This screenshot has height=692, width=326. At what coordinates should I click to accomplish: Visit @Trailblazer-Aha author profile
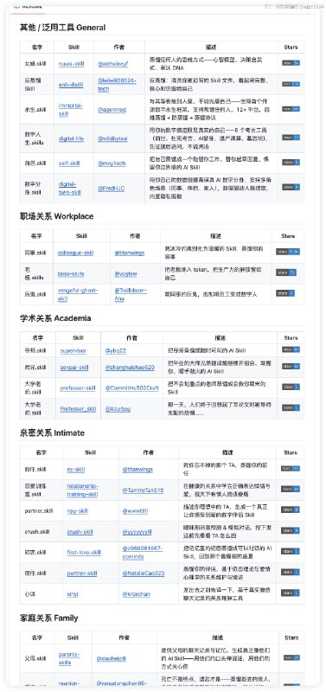(131, 294)
